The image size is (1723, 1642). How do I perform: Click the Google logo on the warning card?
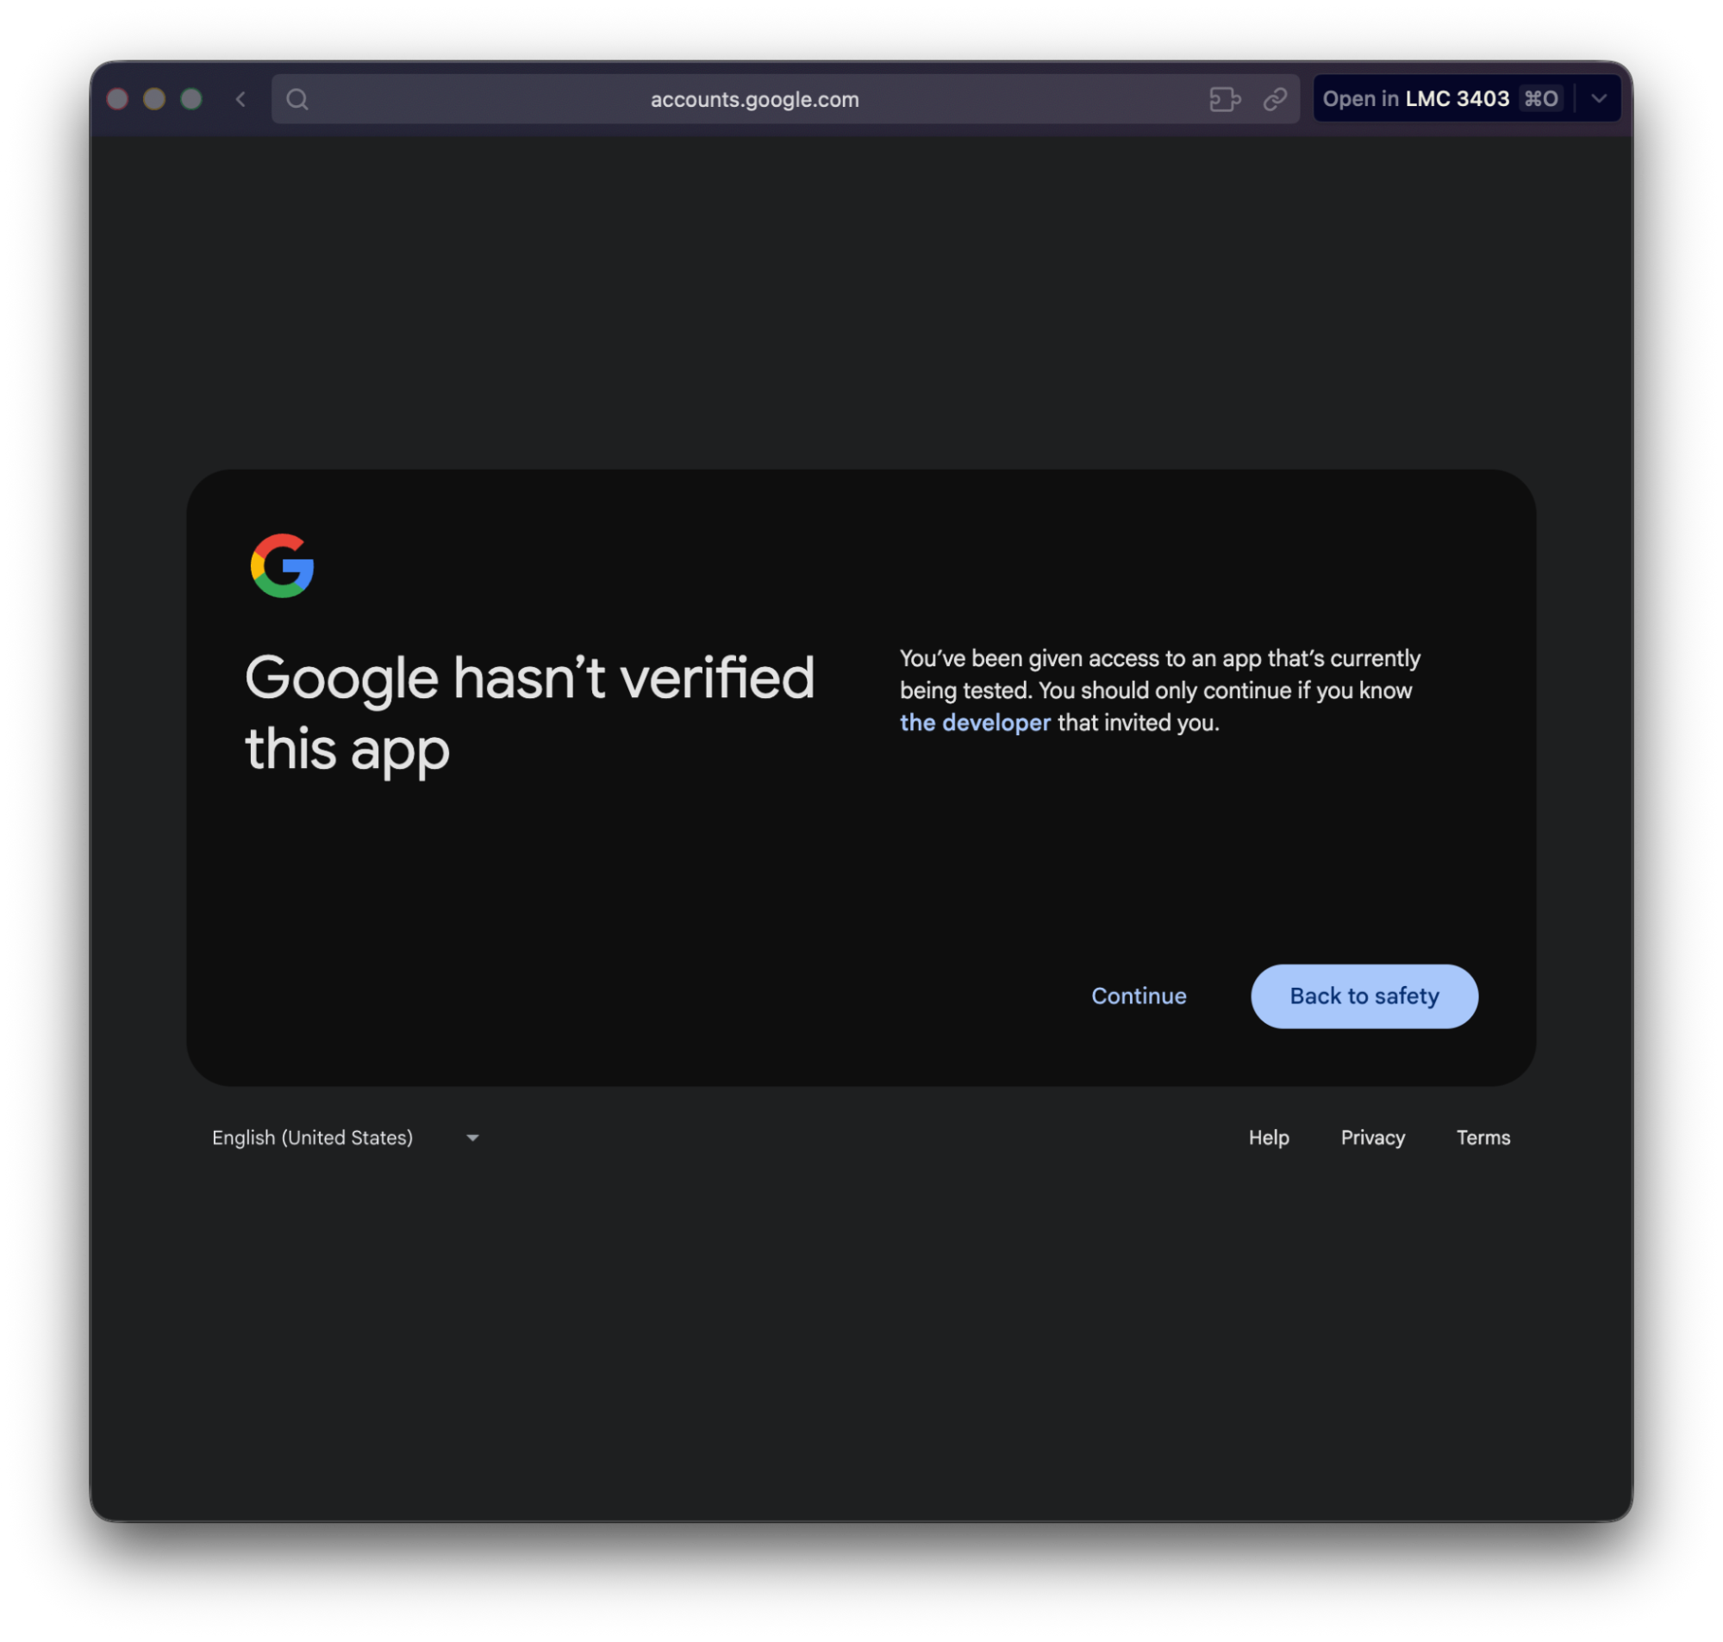(282, 565)
